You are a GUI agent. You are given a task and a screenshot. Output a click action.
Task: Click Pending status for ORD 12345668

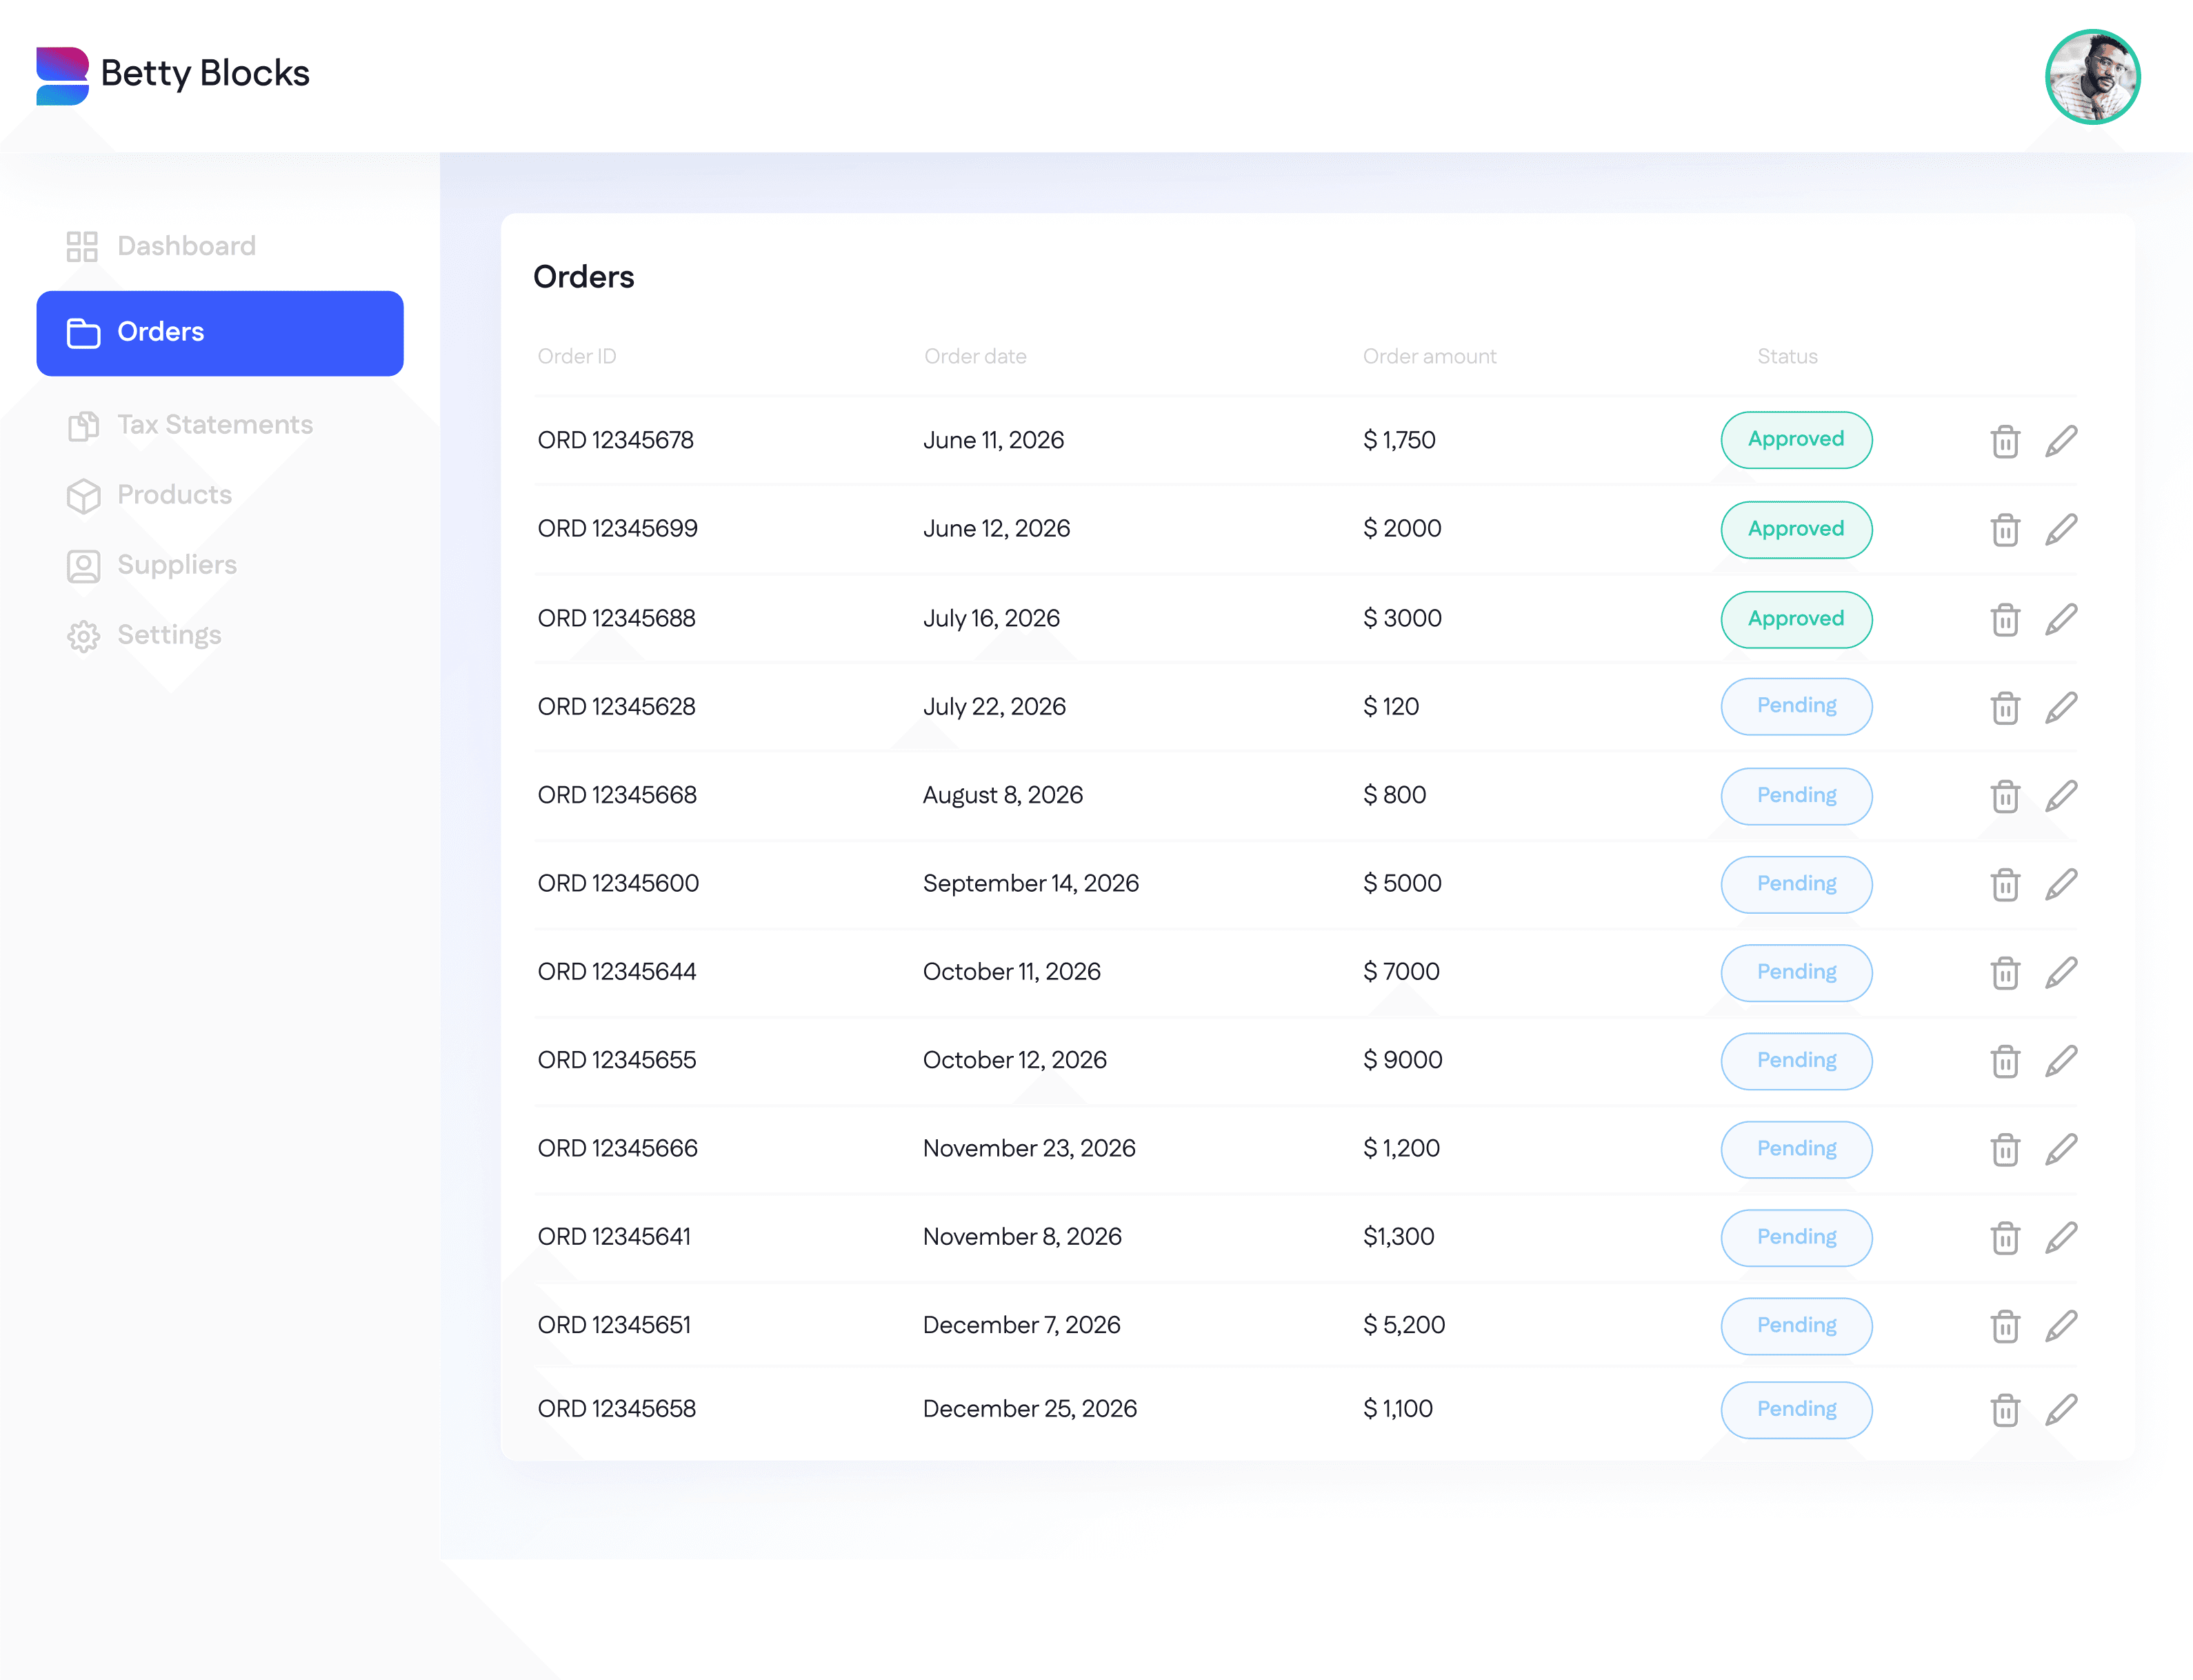(x=1795, y=796)
